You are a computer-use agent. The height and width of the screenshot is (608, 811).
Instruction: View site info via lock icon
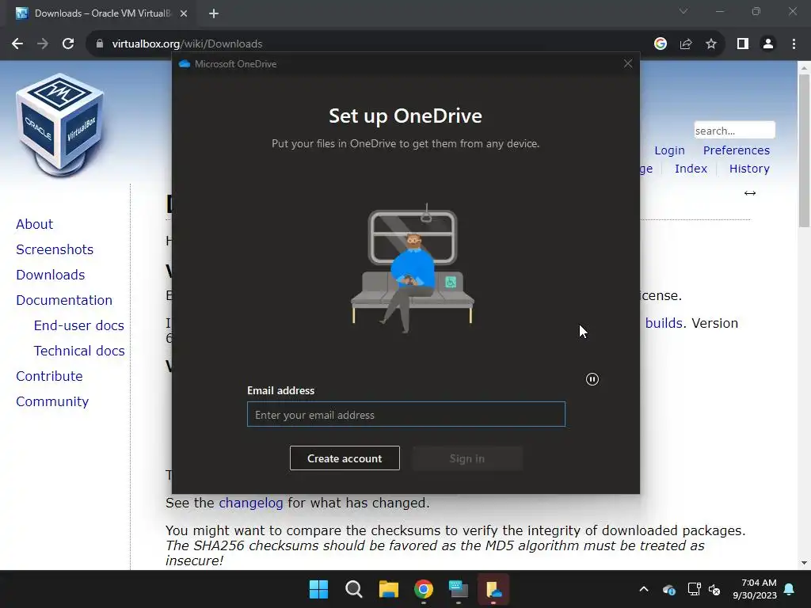point(100,44)
